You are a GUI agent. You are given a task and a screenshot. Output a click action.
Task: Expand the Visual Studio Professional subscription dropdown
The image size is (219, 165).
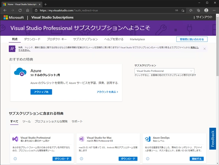[x=164, y=71]
